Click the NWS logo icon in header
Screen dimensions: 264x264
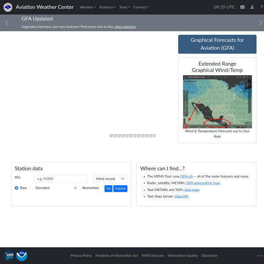tap(8, 7)
